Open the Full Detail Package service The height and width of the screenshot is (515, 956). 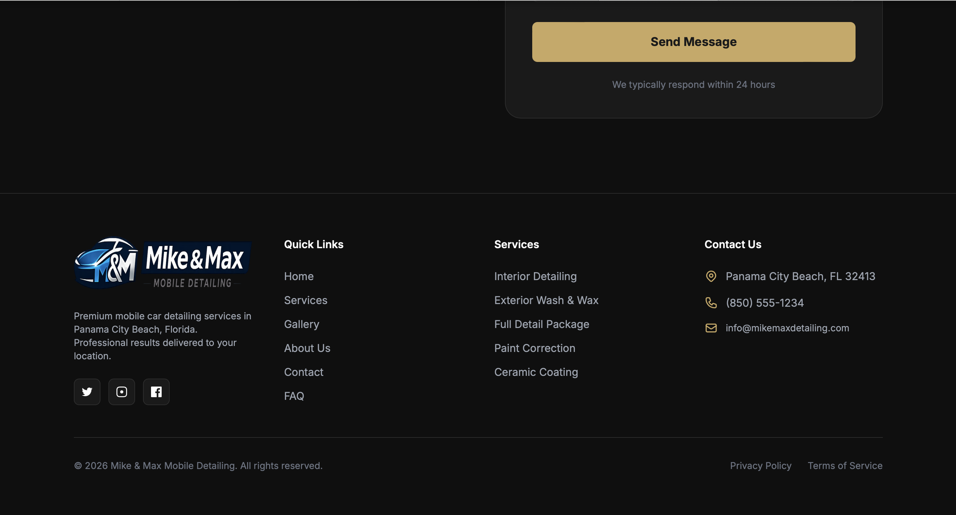[x=542, y=324]
